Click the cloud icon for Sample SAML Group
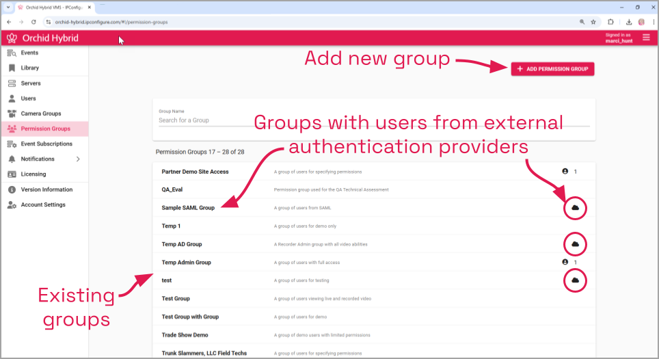659x359 pixels. coord(575,207)
